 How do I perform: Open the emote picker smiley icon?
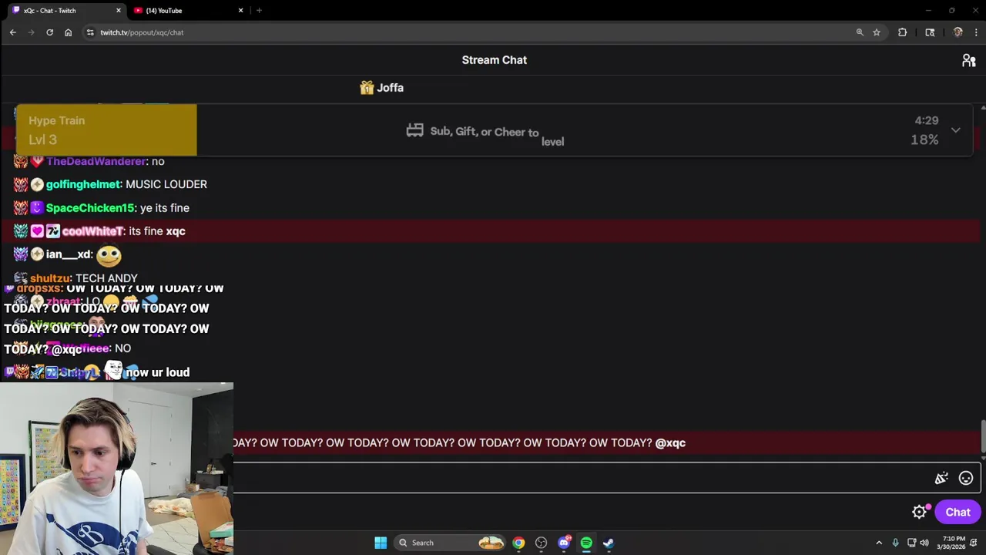pyautogui.click(x=965, y=479)
